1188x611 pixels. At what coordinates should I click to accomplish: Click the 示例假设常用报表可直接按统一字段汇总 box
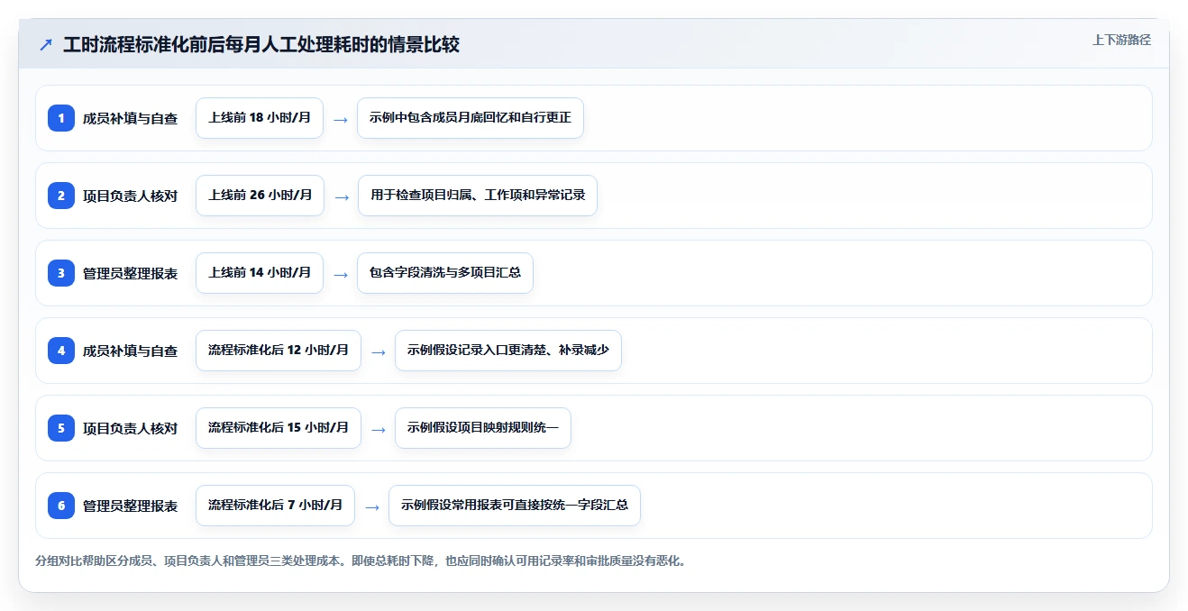click(515, 506)
